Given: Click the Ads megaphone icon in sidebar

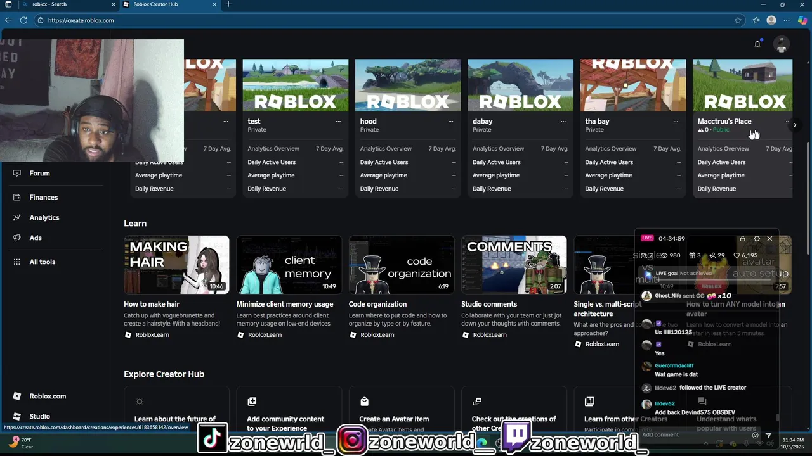Looking at the screenshot, I should (17, 237).
